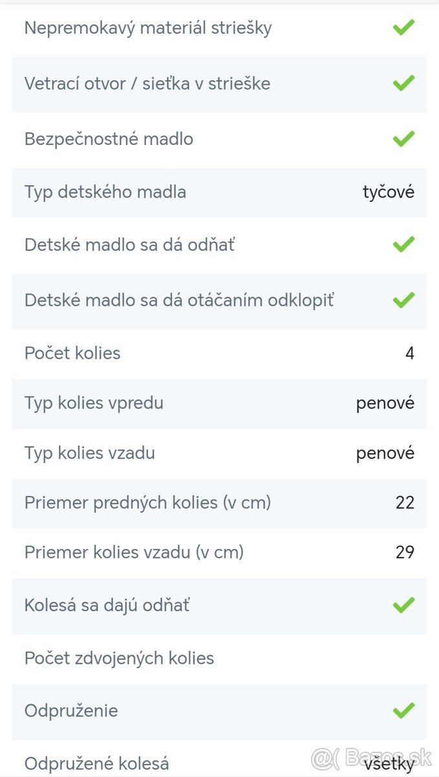This screenshot has height=777, width=439.
Task: Click the Typ kolies vpredu label
Action: 94,403
